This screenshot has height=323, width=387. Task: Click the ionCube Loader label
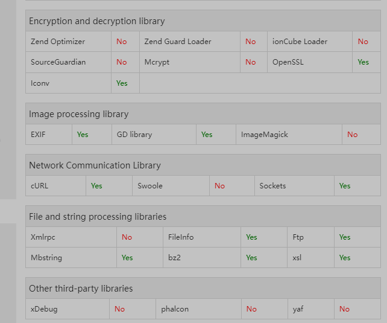pos(300,42)
